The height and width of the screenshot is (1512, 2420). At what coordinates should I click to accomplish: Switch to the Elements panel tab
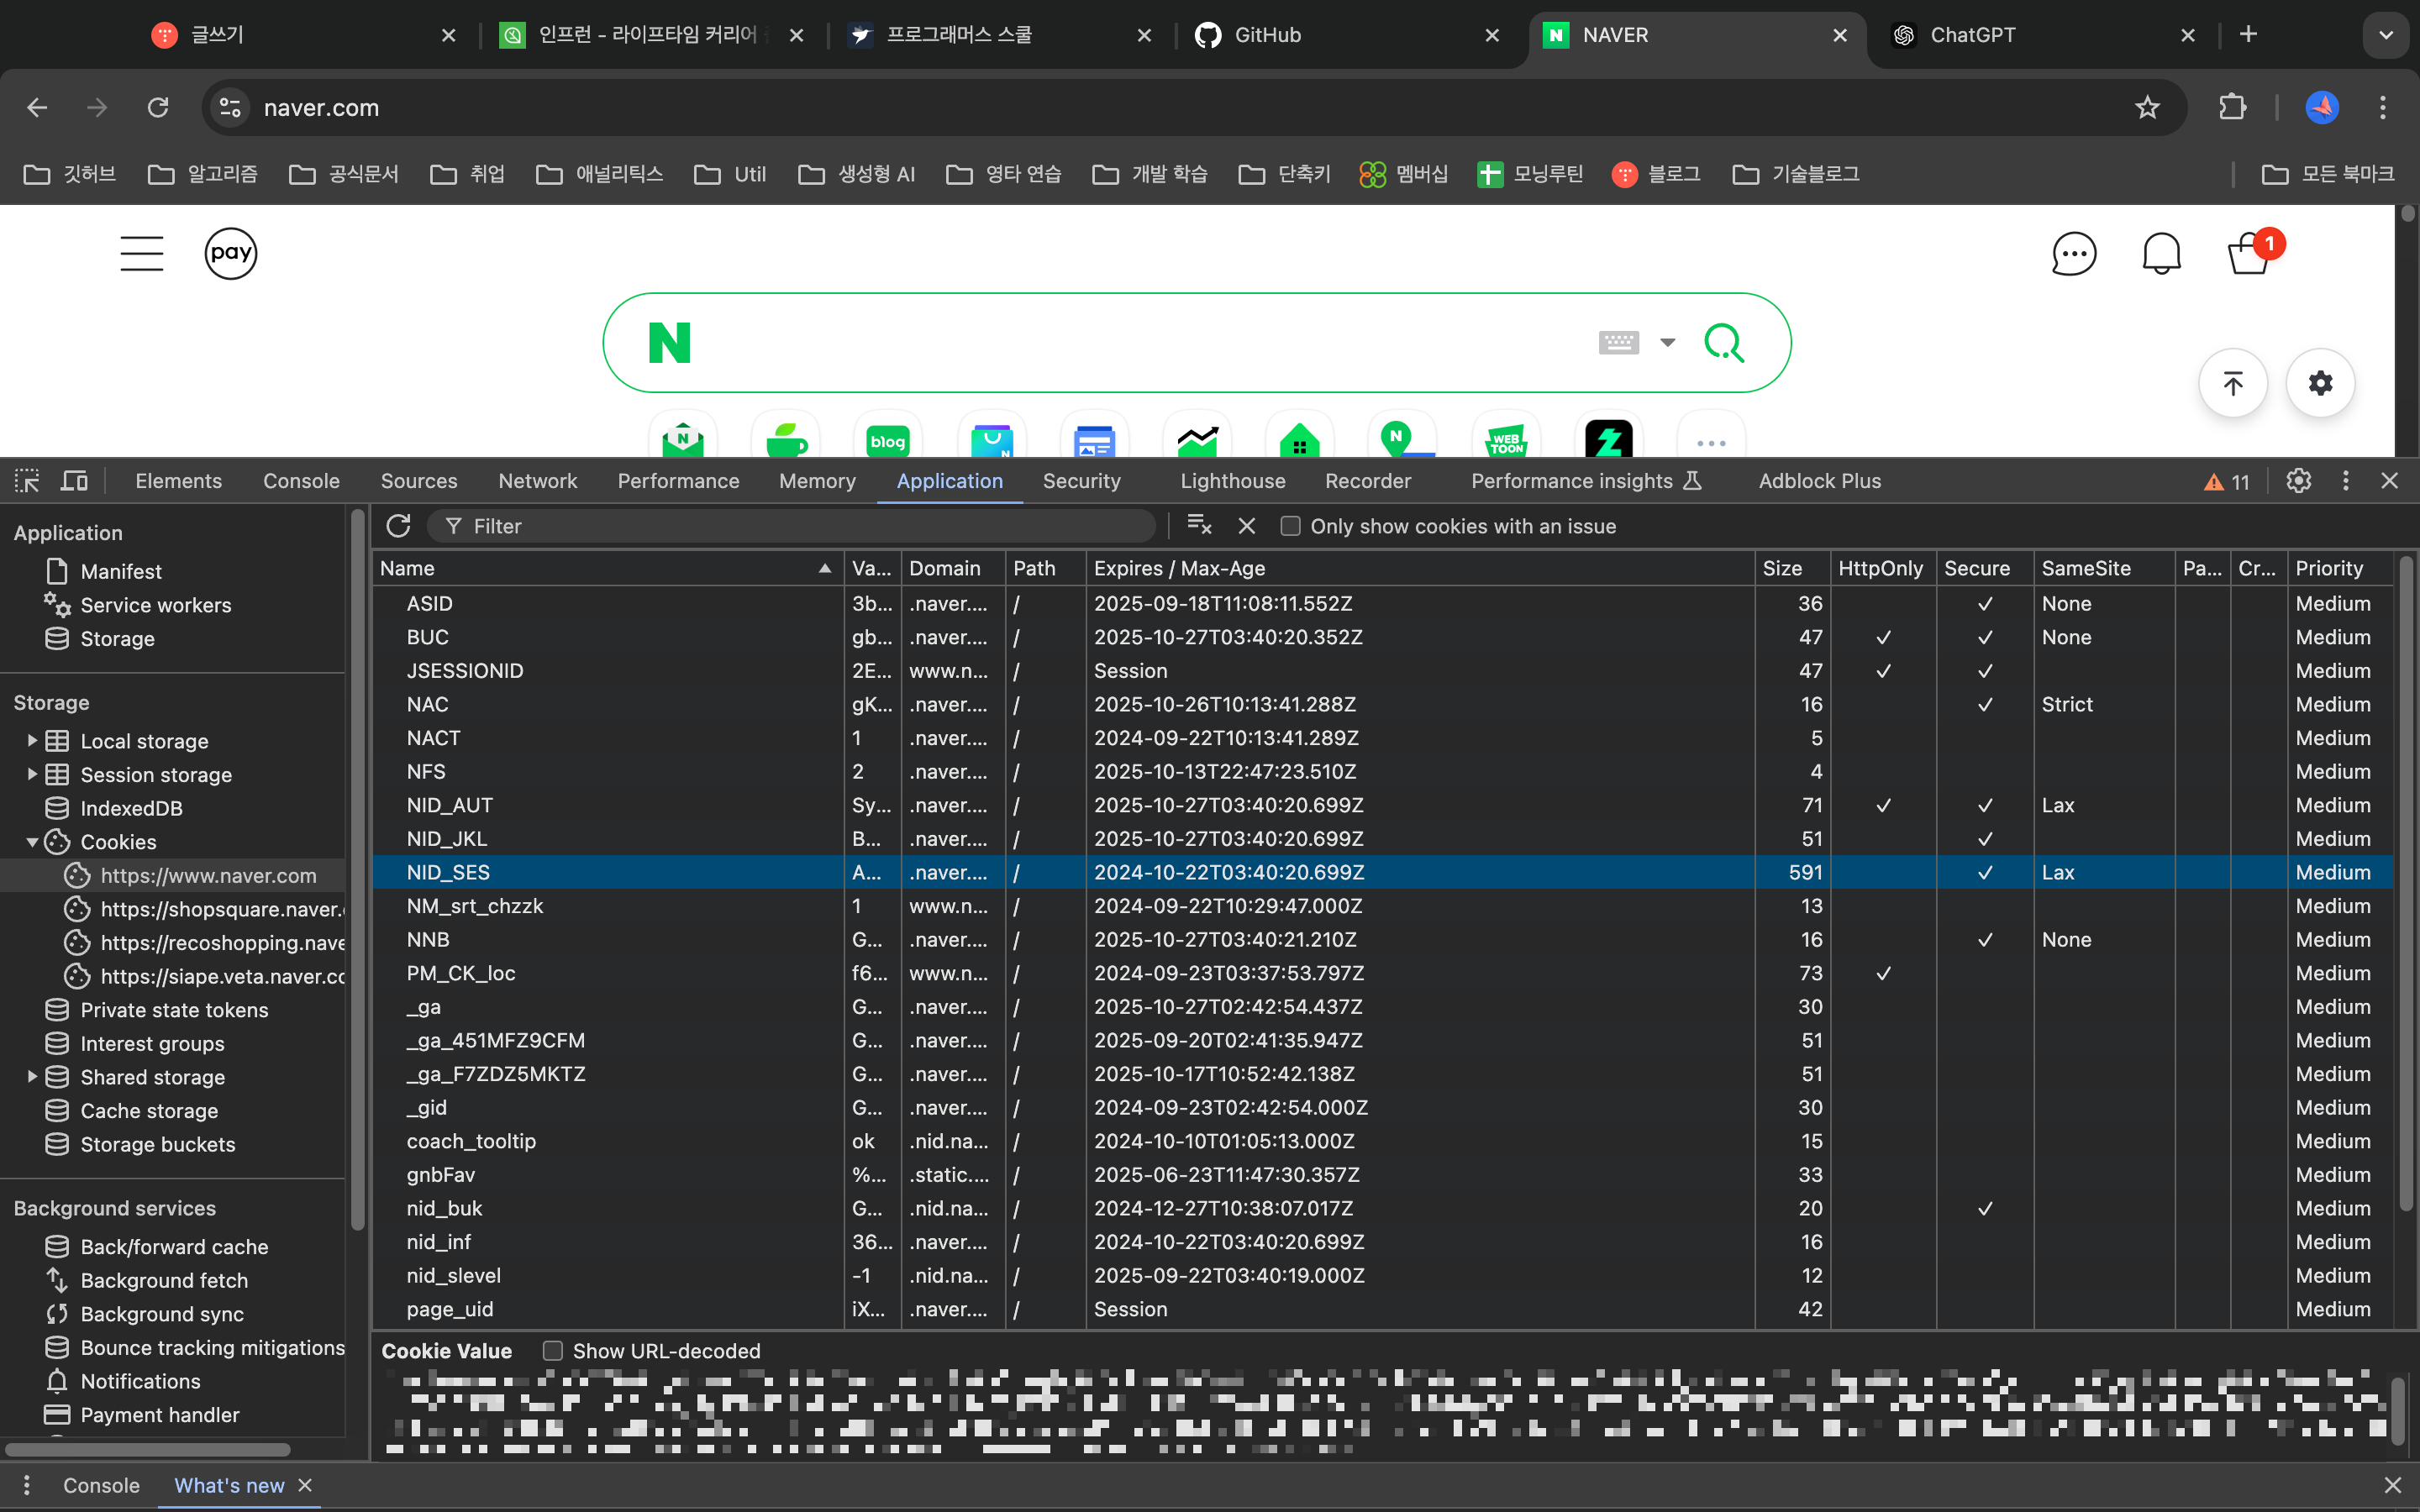(x=178, y=481)
